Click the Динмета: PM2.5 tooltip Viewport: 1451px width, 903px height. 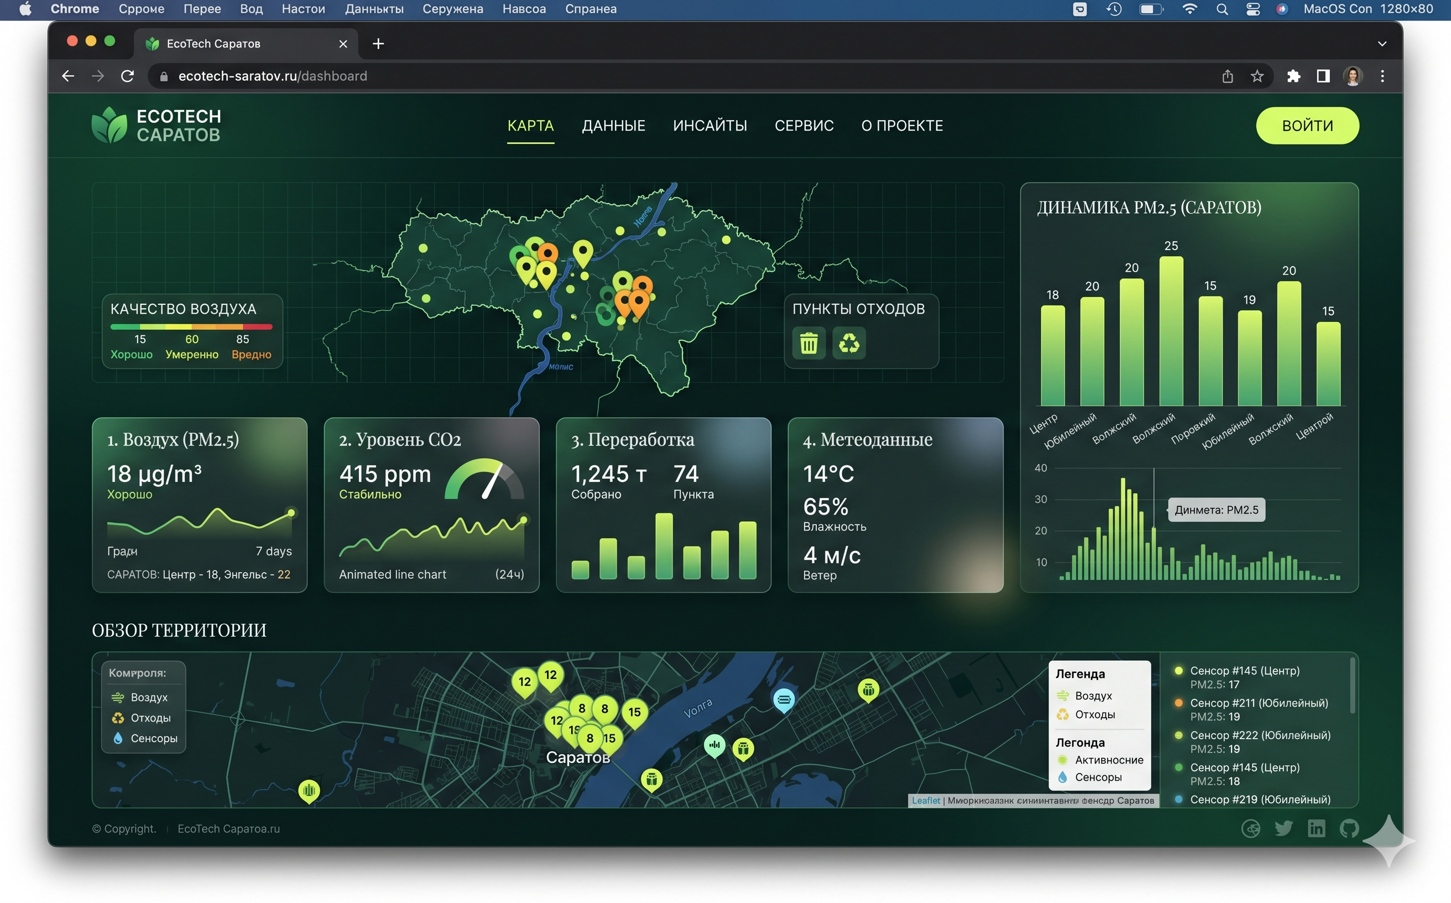1216,510
